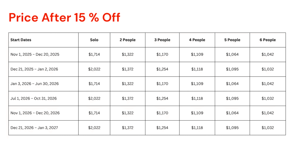Select the "2 People" column header
Viewport: 291px width, 152px height.
click(x=128, y=40)
